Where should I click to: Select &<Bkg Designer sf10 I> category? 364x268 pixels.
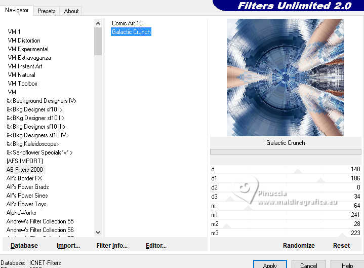click(34, 109)
